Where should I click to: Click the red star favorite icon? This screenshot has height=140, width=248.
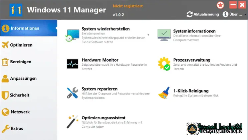220,5
